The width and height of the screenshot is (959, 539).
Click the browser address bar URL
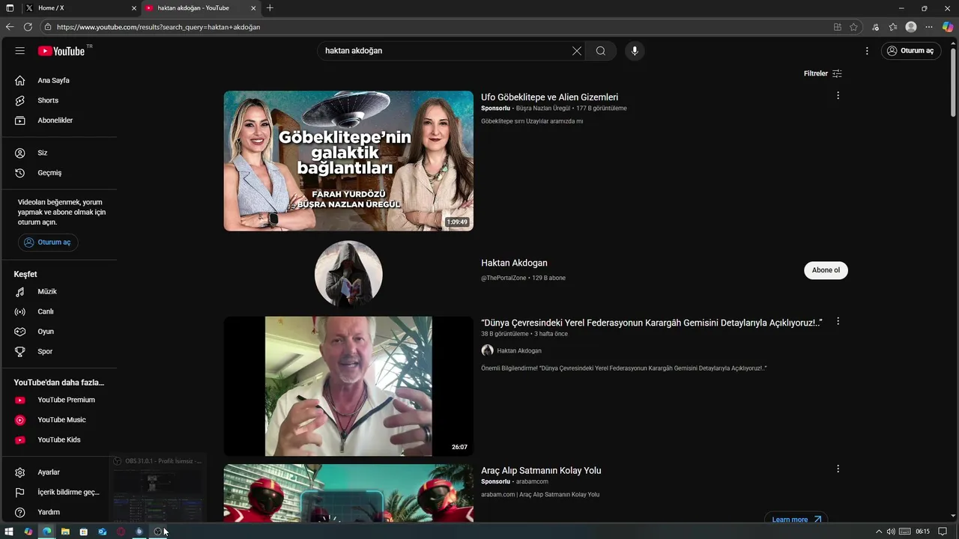click(158, 27)
